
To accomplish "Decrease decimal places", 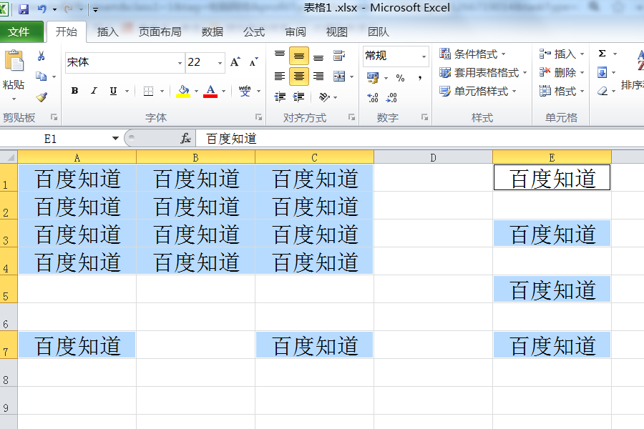I will (x=391, y=97).
